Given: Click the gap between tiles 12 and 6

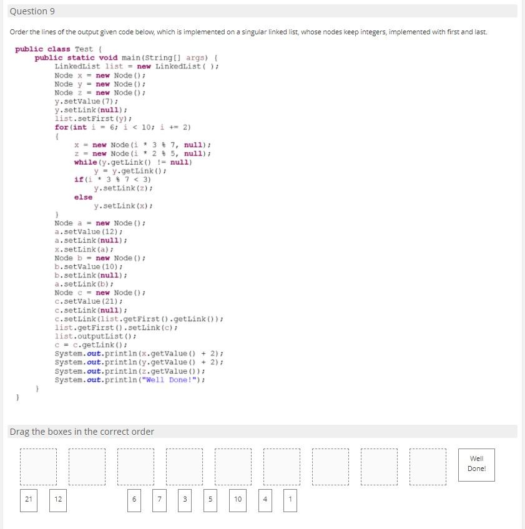Looking at the screenshot, I should 97,500.
